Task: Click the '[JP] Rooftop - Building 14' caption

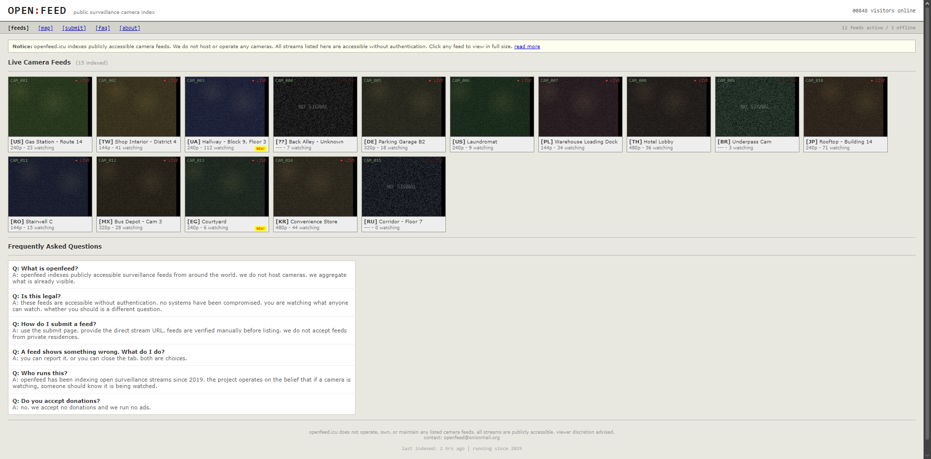Action: click(x=839, y=141)
